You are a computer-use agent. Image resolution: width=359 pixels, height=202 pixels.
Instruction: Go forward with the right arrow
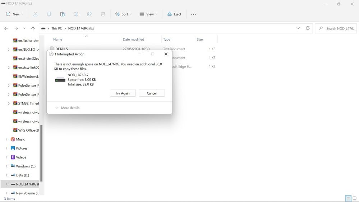click(16, 28)
